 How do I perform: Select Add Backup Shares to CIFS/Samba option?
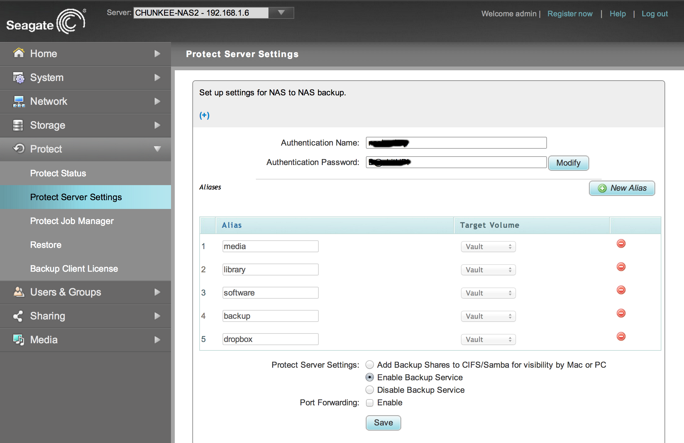click(x=370, y=365)
